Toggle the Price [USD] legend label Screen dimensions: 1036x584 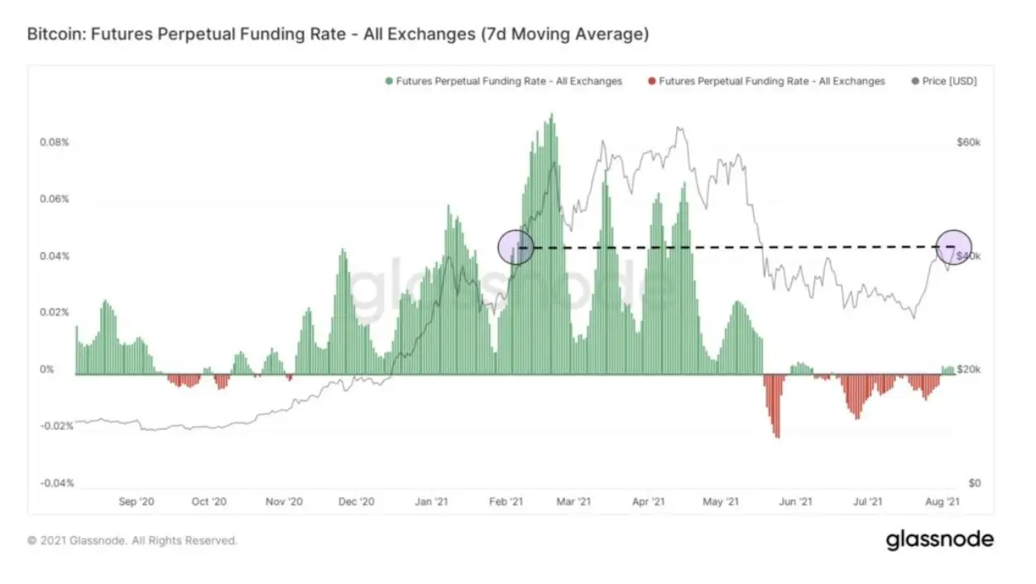tap(950, 81)
